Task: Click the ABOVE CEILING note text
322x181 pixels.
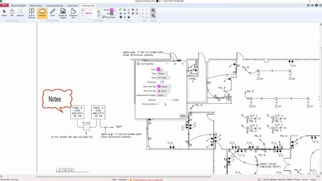Action: point(270,165)
